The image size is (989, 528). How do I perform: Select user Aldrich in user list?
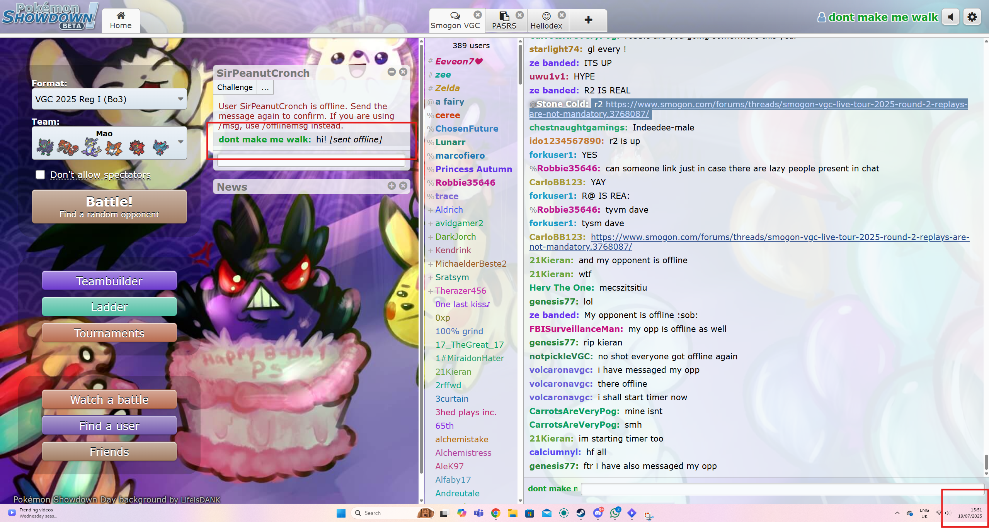pos(449,210)
